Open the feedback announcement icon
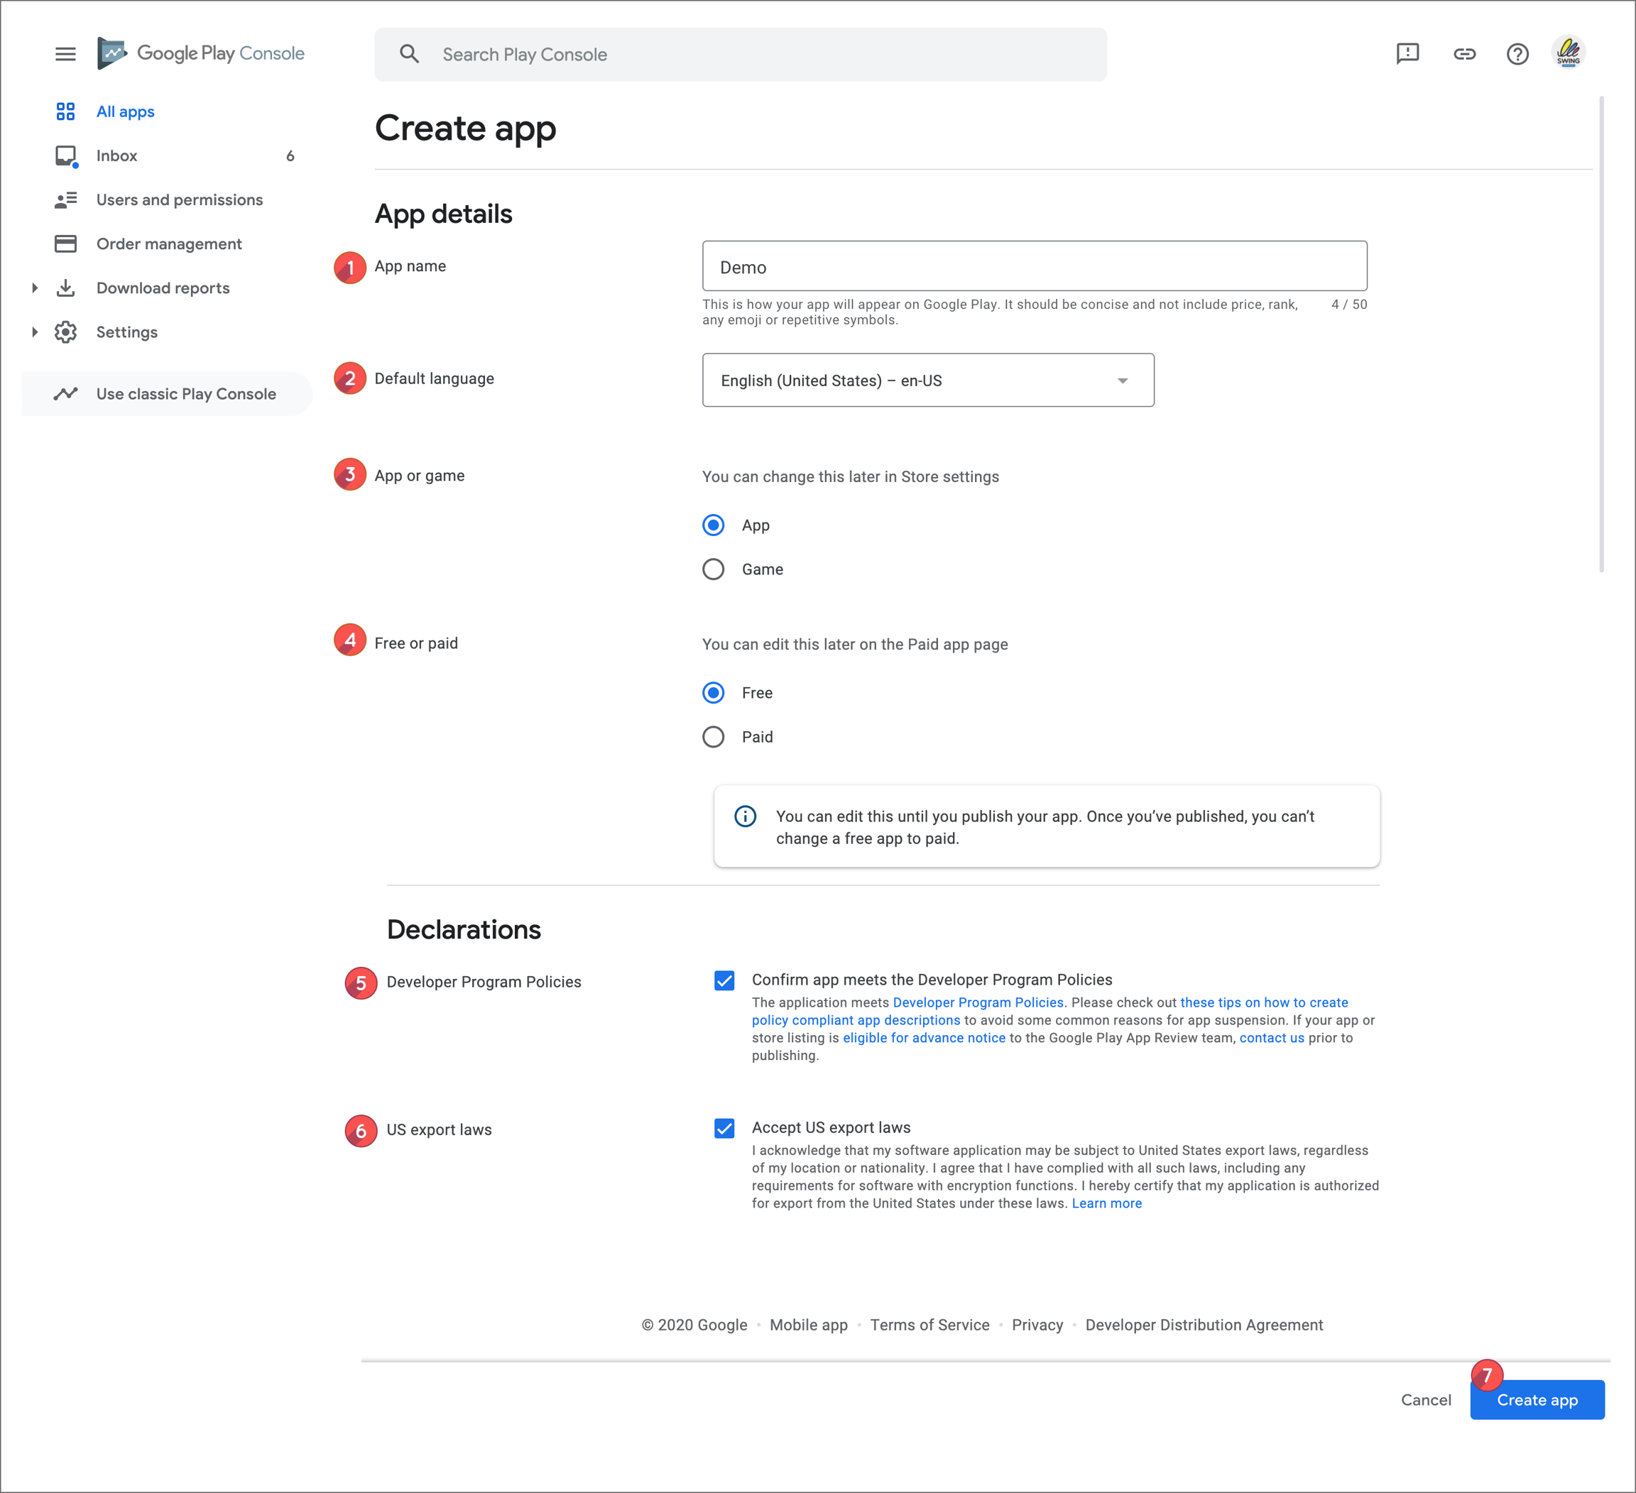Image resolution: width=1636 pixels, height=1493 pixels. tap(1407, 53)
